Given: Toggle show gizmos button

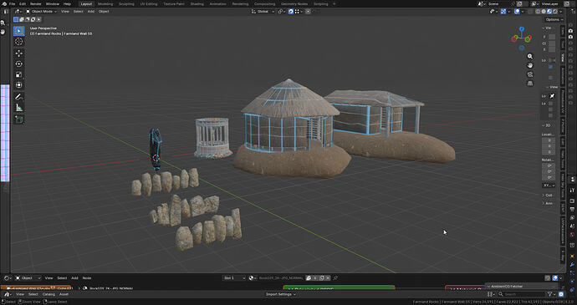Looking at the screenshot, I should click(503, 12).
